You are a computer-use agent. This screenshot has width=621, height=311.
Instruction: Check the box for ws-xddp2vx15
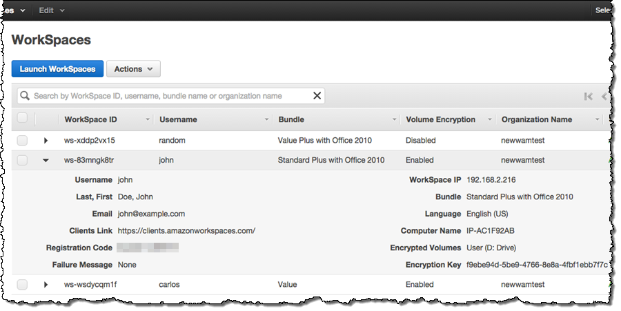[x=22, y=141]
